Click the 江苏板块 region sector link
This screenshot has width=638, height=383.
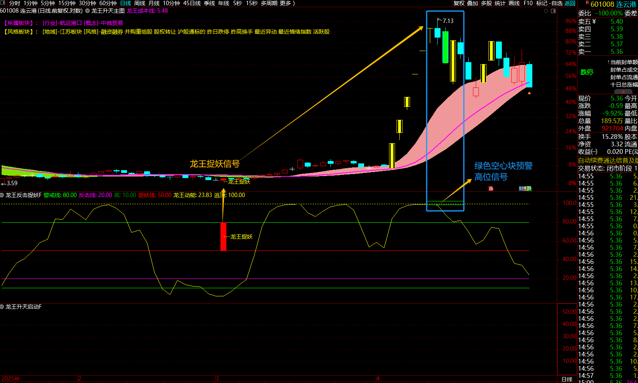(x=71, y=32)
